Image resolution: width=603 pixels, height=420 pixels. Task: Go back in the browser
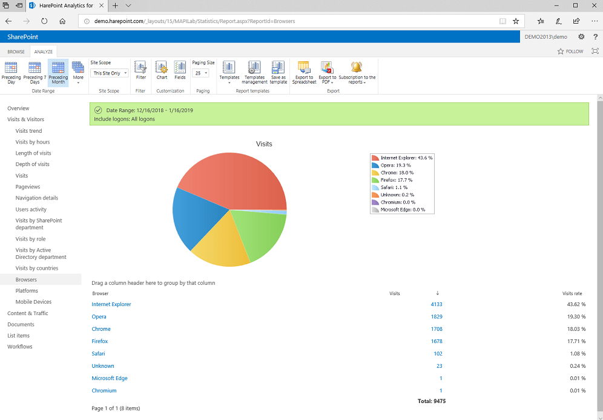tap(8, 21)
